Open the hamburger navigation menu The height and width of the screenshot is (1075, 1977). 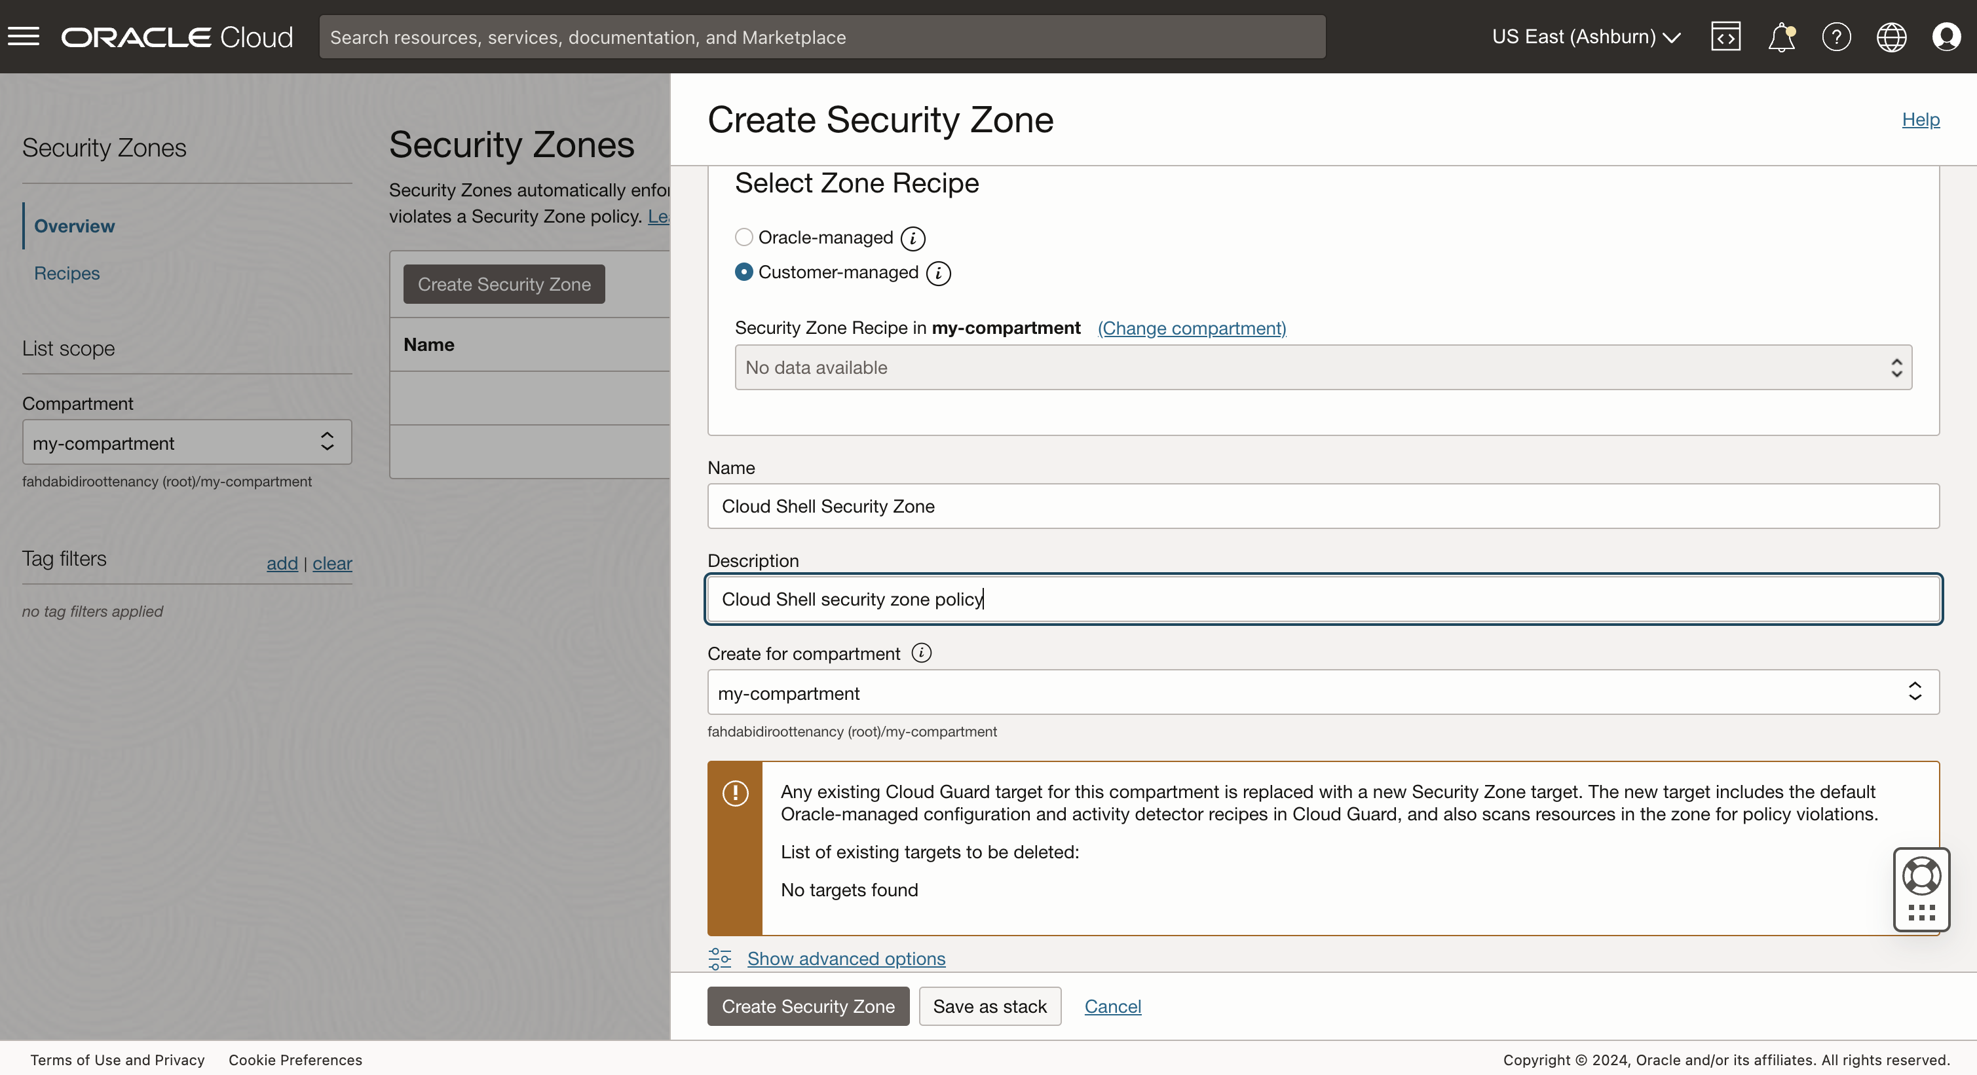23,36
